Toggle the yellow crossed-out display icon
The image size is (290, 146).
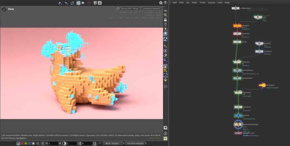(x=166, y=71)
